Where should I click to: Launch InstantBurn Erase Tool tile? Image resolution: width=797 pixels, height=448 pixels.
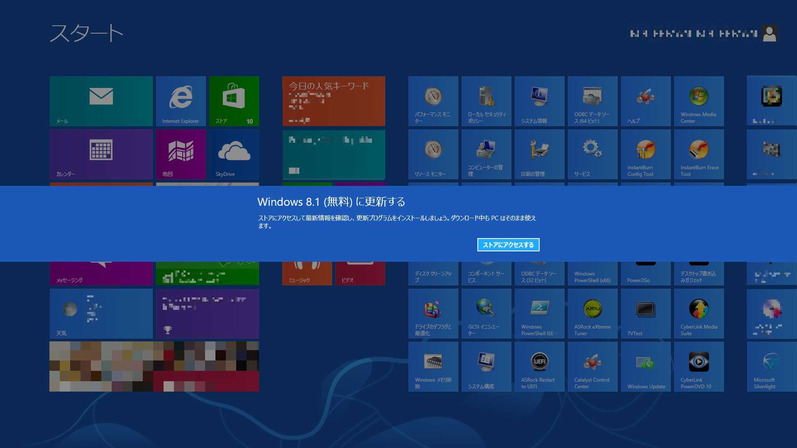pos(699,154)
